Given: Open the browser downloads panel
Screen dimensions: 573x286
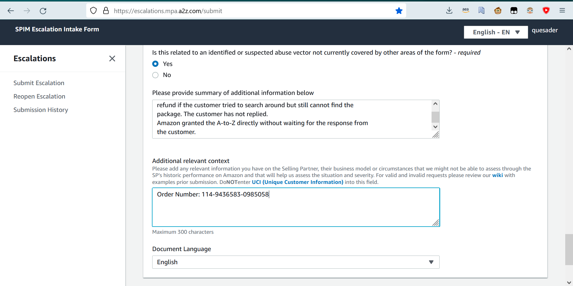Looking at the screenshot, I should [449, 11].
